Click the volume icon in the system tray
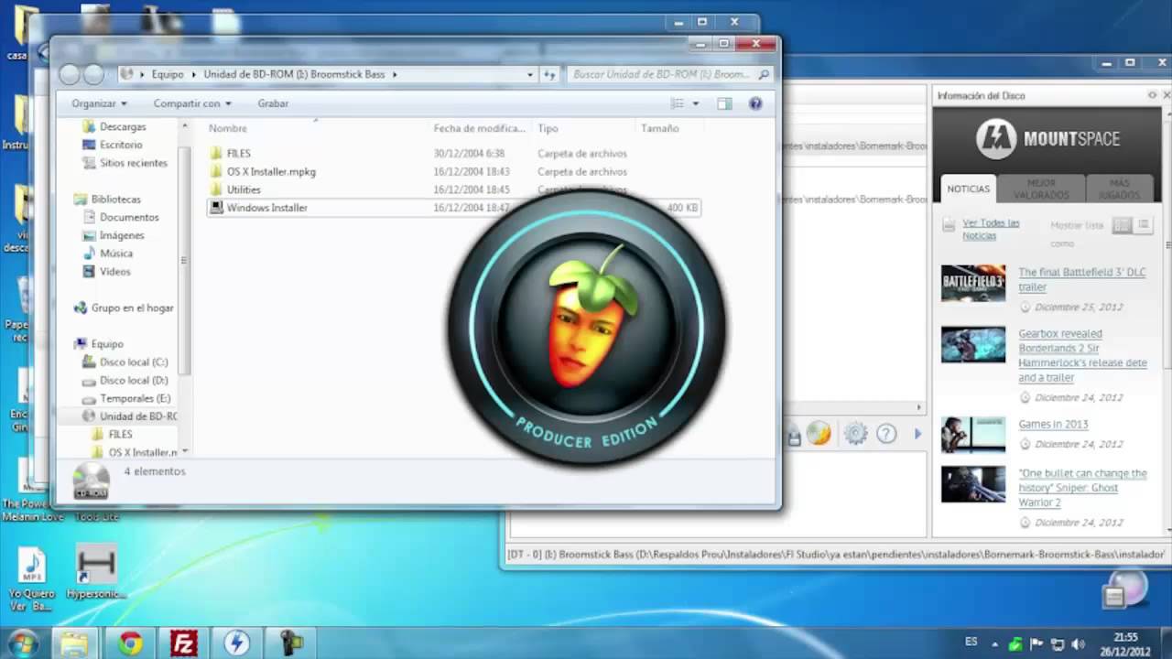The height and width of the screenshot is (659, 1172). [x=1078, y=643]
